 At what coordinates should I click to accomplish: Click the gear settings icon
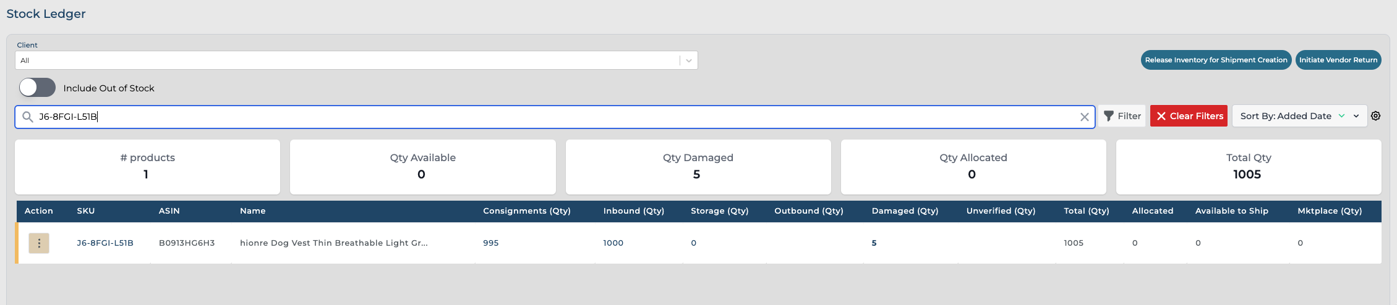coord(1375,116)
